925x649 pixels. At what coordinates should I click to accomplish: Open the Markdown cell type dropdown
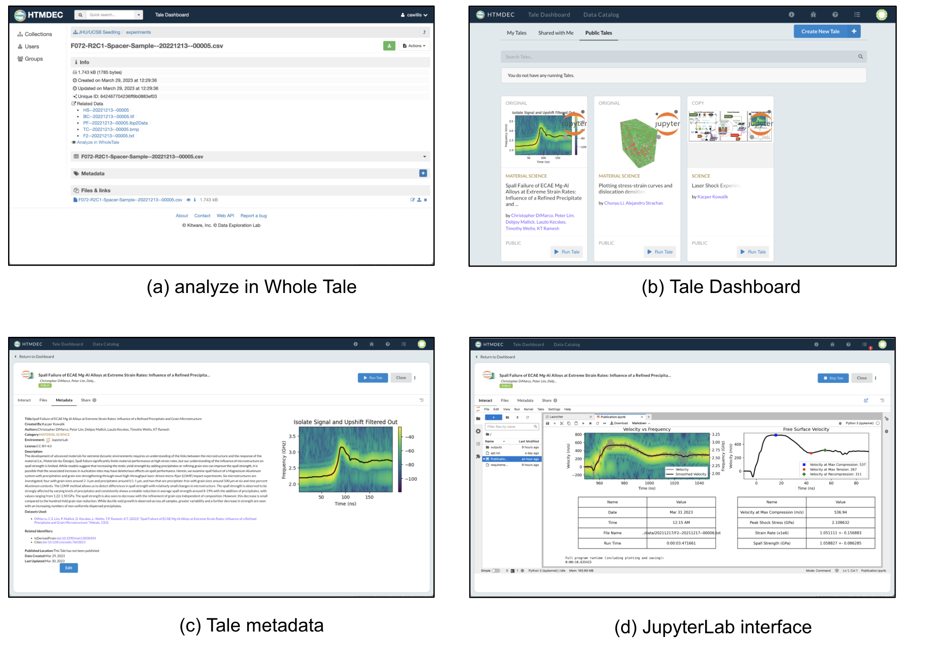[641, 423]
